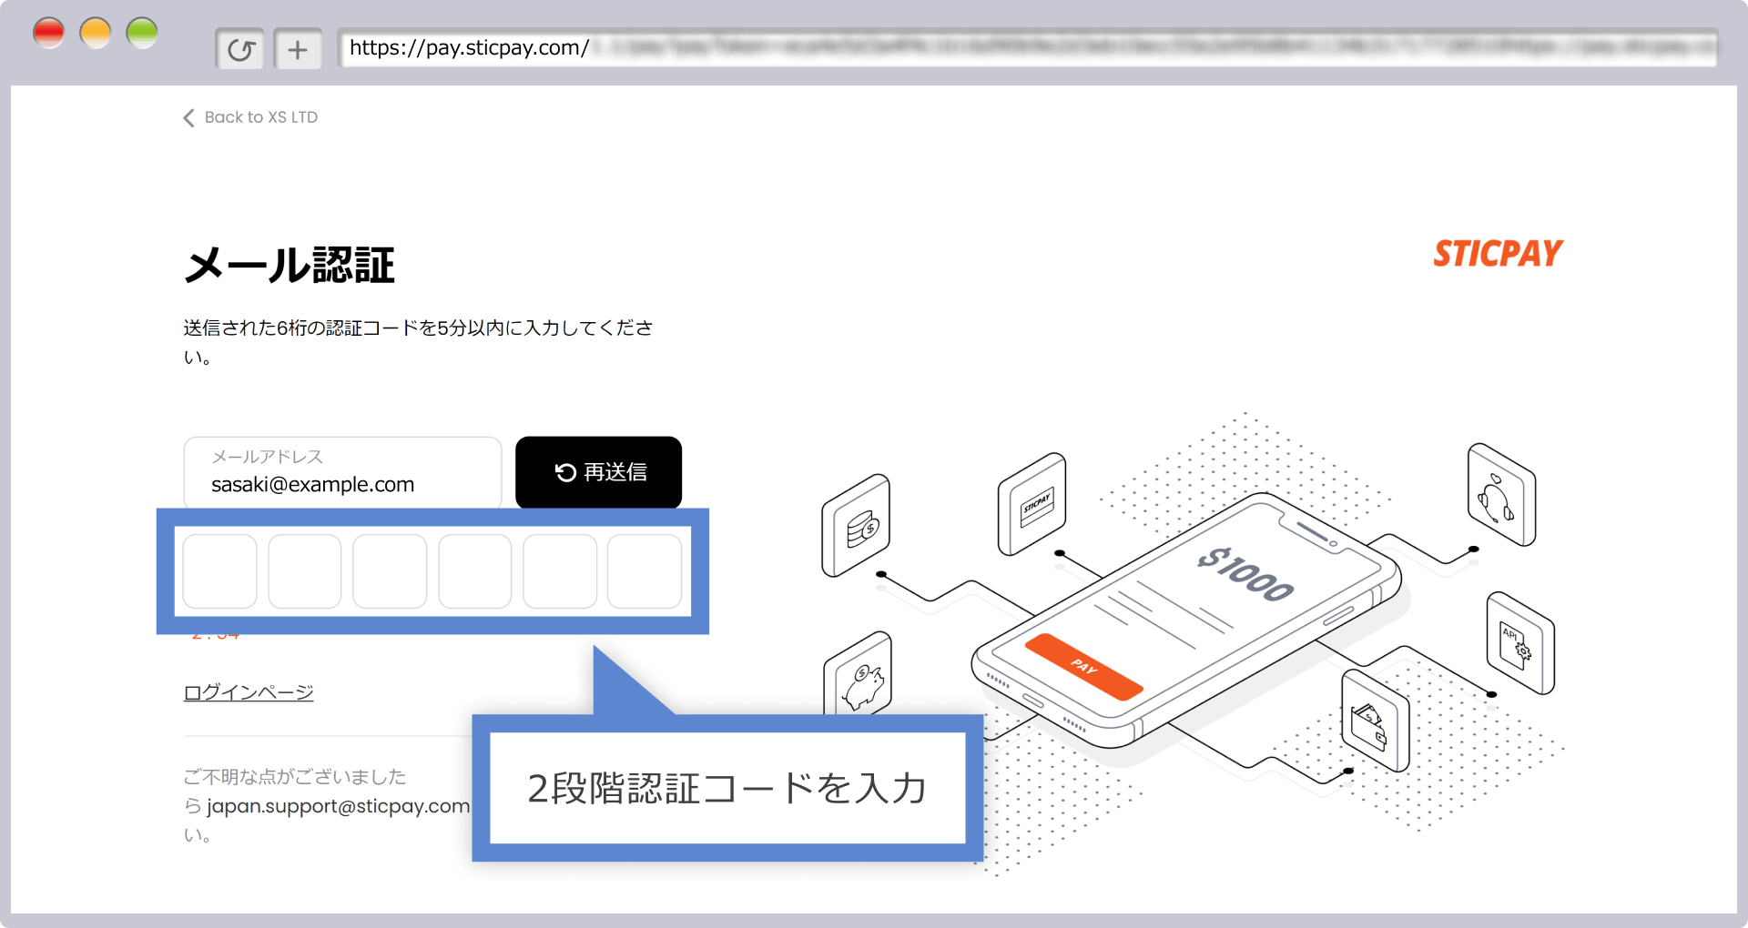
Task: Click the $1000 amount on phone
Action: pos(1245,574)
